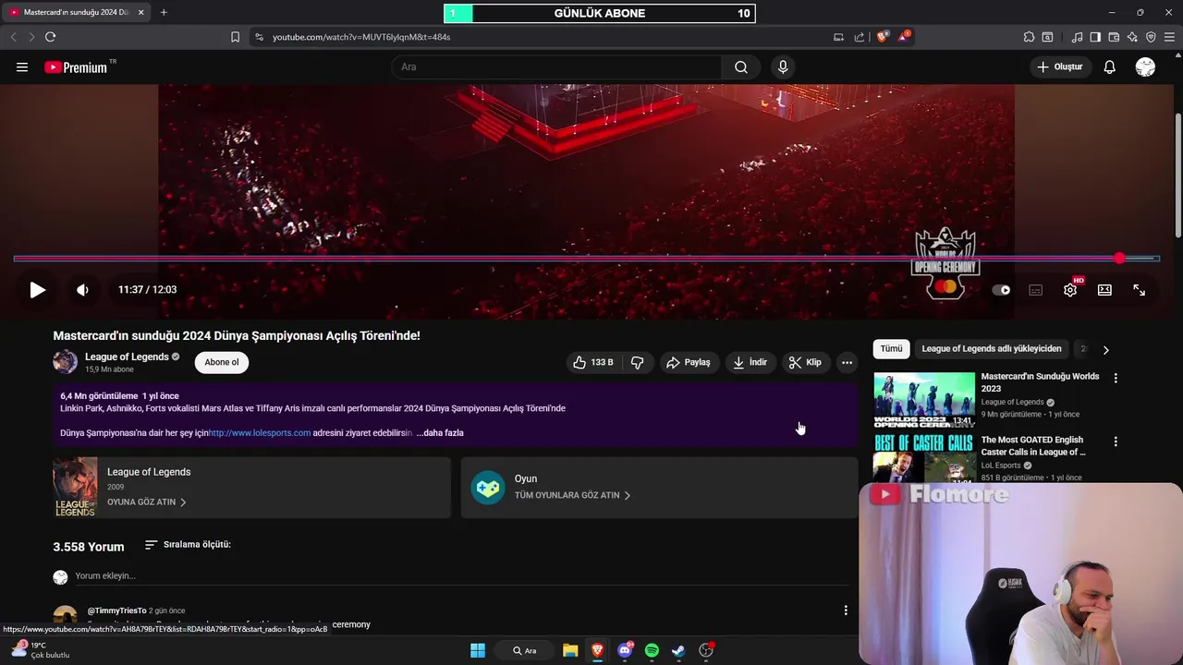The width and height of the screenshot is (1183, 665).
Task: Toggle the autoplay switch in player
Action: tap(1001, 290)
